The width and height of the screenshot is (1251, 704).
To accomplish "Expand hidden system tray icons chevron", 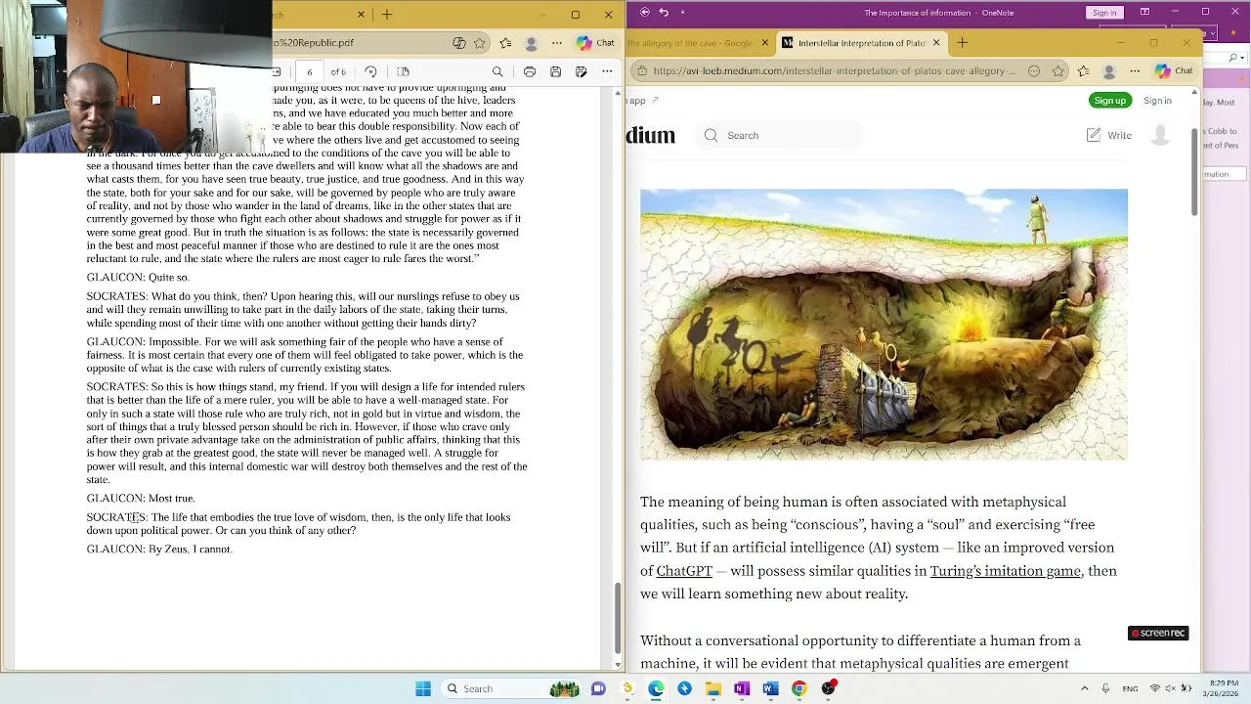I will pyautogui.click(x=1086, y=688).
